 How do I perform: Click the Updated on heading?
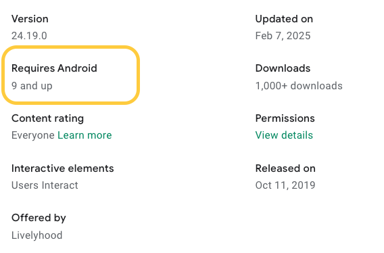[x=284, y=19]
